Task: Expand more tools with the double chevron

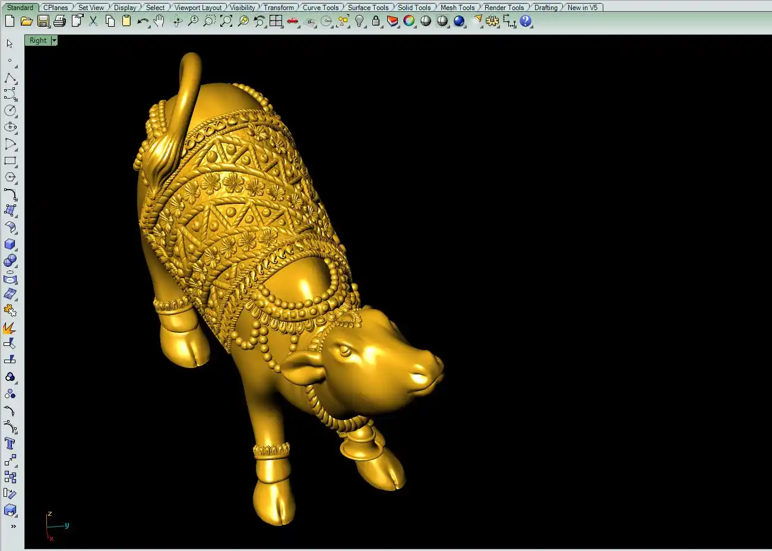Action: click(x=13, y=526)
